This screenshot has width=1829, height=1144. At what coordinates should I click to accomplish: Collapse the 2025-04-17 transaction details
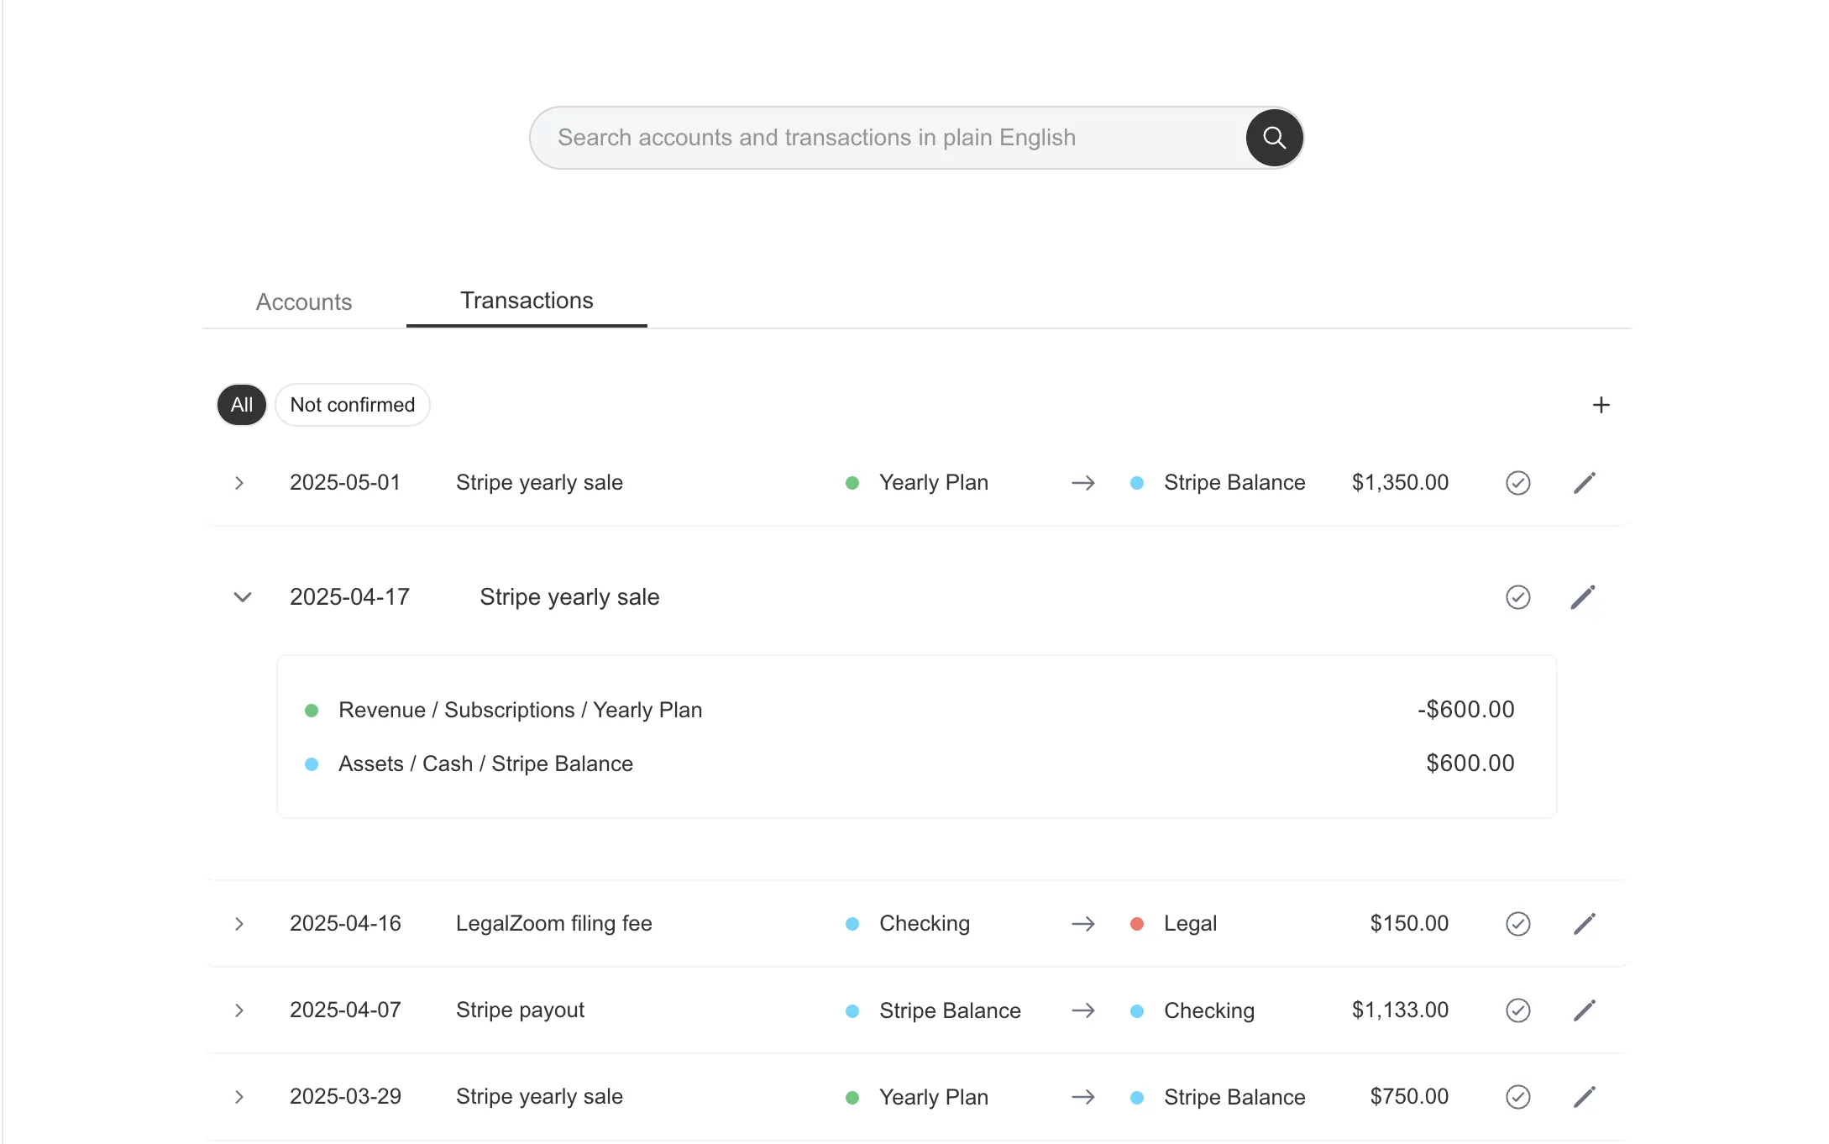point(242,597)
